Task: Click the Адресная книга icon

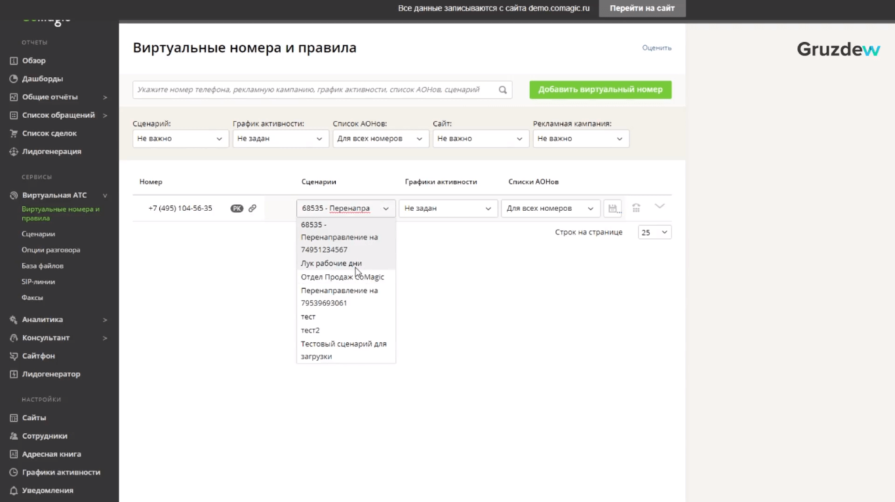Action: pyautogui.click(x=14, y=454)
